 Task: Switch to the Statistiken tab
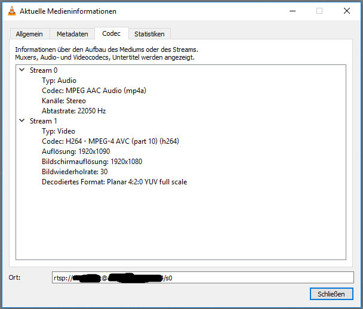149,34
